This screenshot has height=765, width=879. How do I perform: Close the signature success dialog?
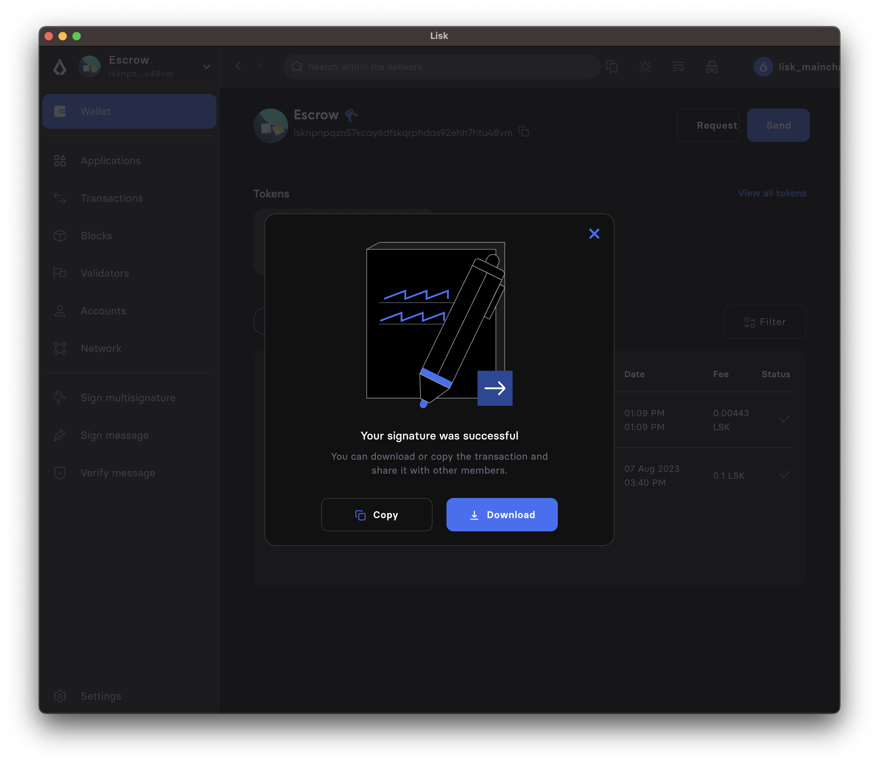click(x=594, y=234)
